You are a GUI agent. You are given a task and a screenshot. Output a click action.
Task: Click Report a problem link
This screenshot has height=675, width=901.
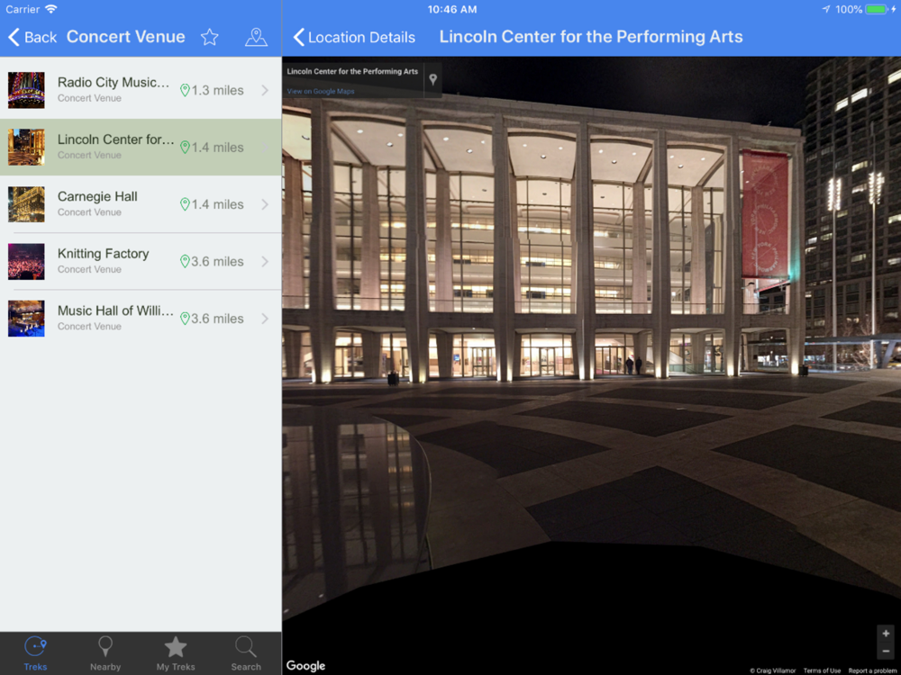(x=872, y=670)
